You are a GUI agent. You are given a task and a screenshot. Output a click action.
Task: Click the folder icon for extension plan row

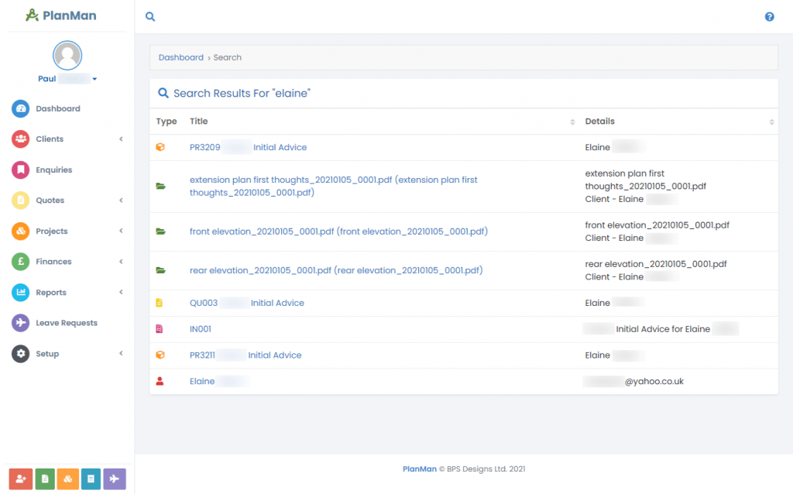(160, 186)
